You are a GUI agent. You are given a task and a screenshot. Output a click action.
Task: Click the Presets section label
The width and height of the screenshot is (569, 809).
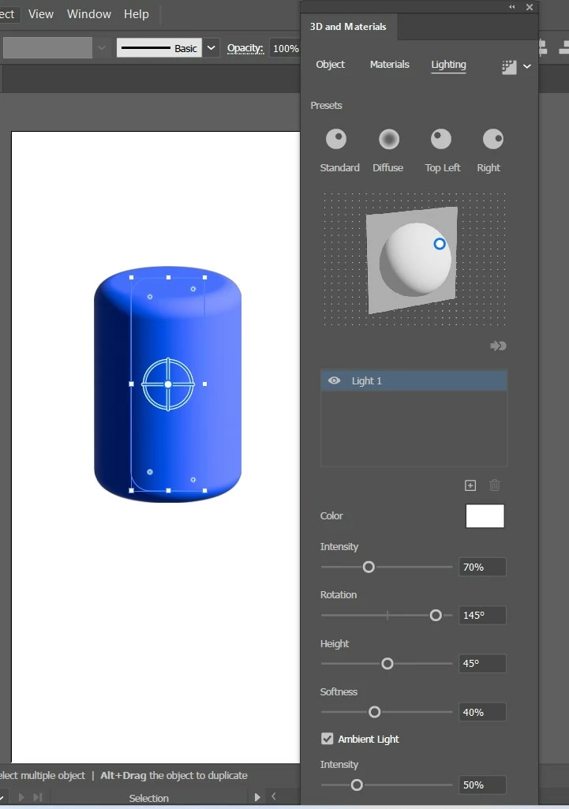click(x=326, y=105)
